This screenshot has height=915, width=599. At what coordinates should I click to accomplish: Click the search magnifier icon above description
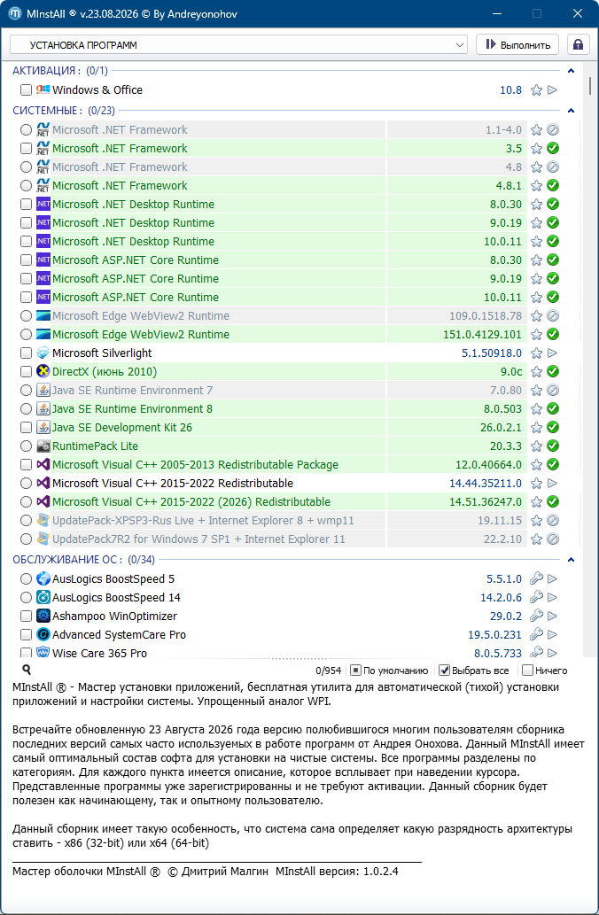pos(27,670)
